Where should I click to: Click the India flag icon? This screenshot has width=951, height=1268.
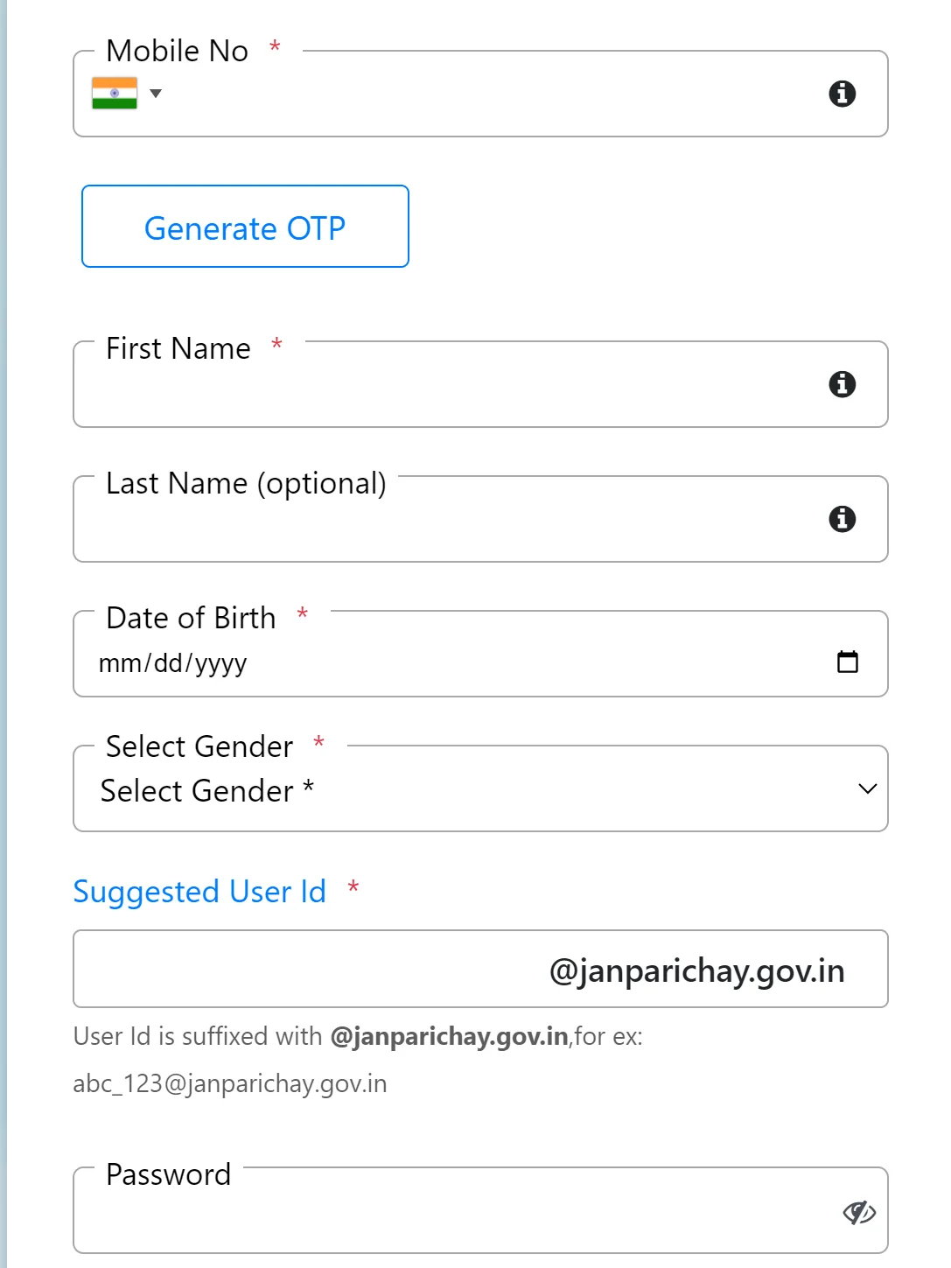point(115,94)
